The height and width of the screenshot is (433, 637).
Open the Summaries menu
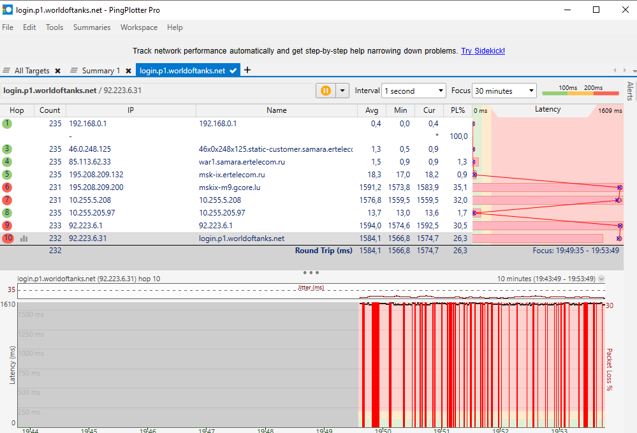coord(91,27)
